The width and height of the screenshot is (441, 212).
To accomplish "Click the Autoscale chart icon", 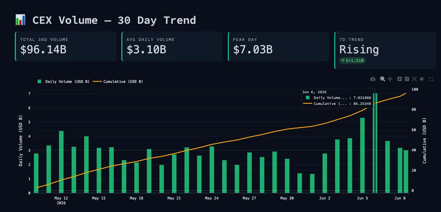I will pyautogui.click(x=414, y=79).
